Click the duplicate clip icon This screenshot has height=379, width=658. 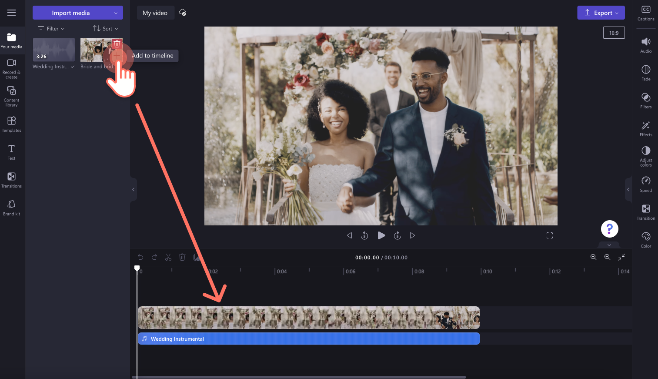tap(197, 257)
